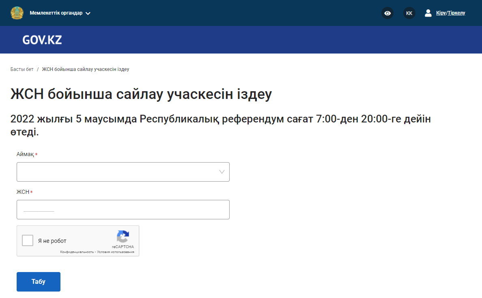482x298 pixels.
Task: Open the Условия использования terms link
Action: pyautogui.click(x=116, y=252)
